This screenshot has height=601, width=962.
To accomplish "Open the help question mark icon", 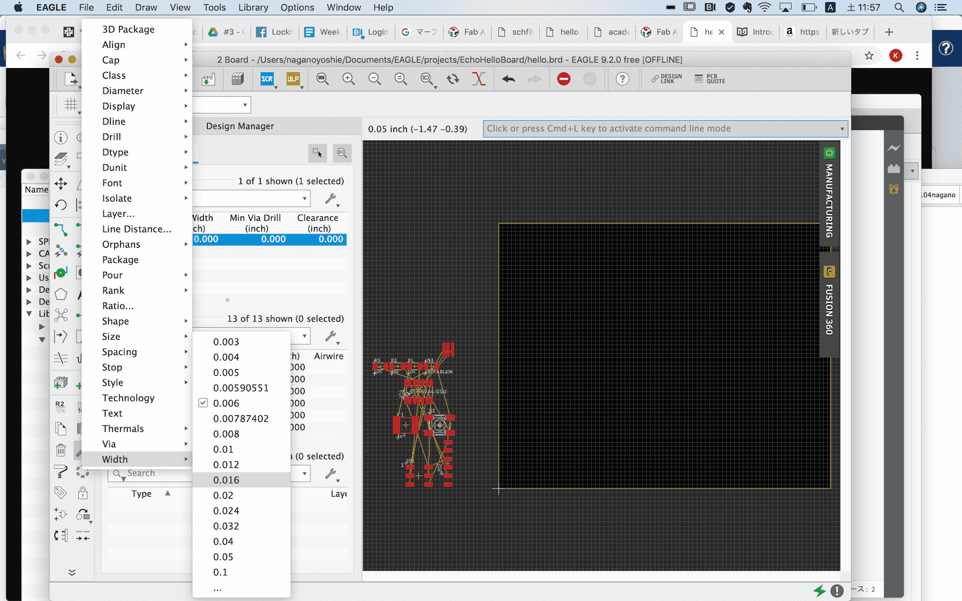I will (622, 79).
